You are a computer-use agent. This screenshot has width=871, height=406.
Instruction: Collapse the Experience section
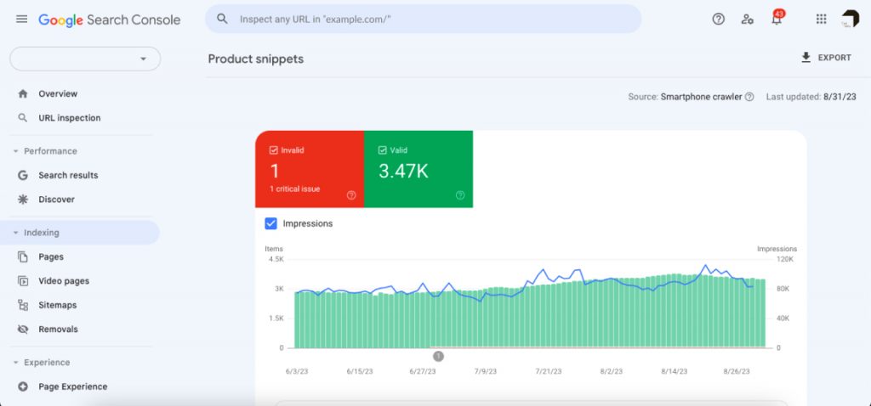click(x=15, y=363)
